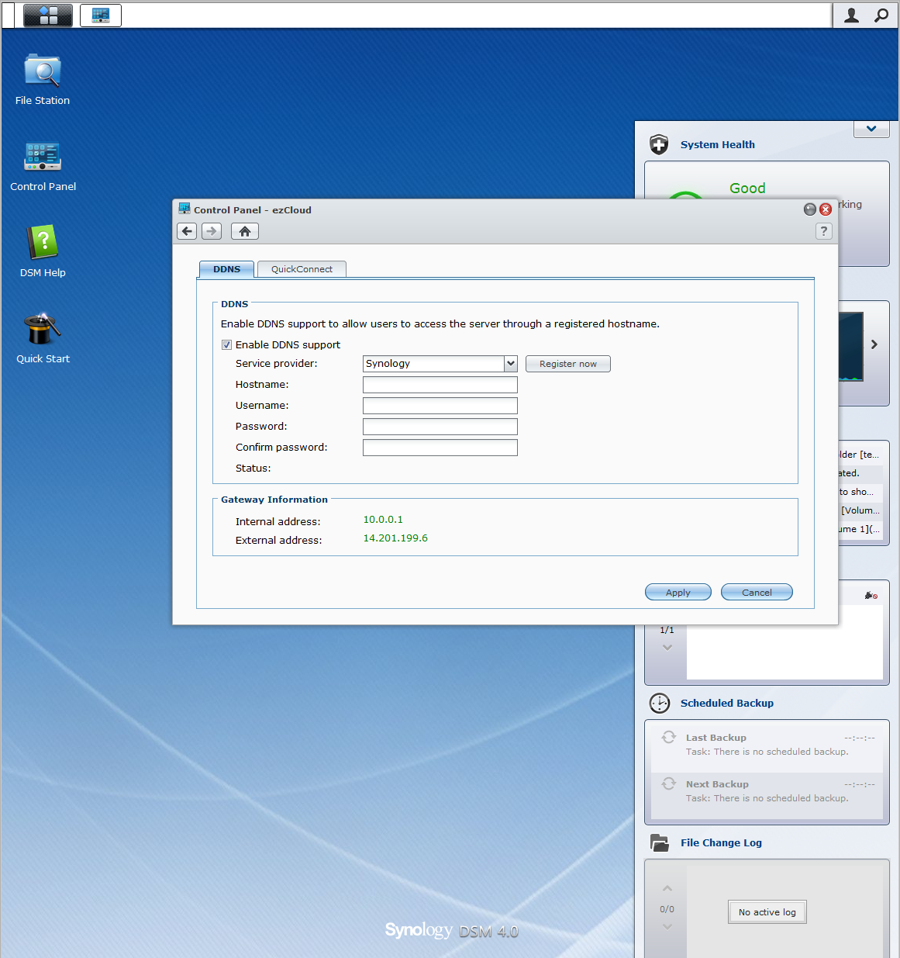Open the user account options icon
This screenshot has height=958, width=900.
click(851, 16)
